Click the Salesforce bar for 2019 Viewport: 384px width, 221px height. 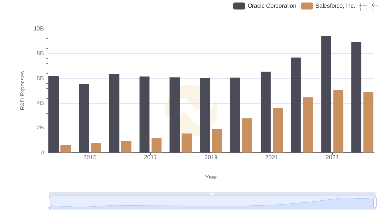tap(217, 141)
